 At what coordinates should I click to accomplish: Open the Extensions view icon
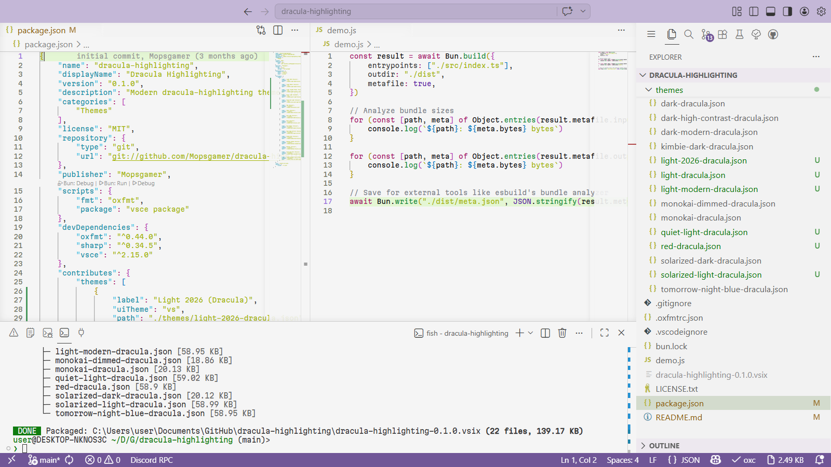(722, 34)
